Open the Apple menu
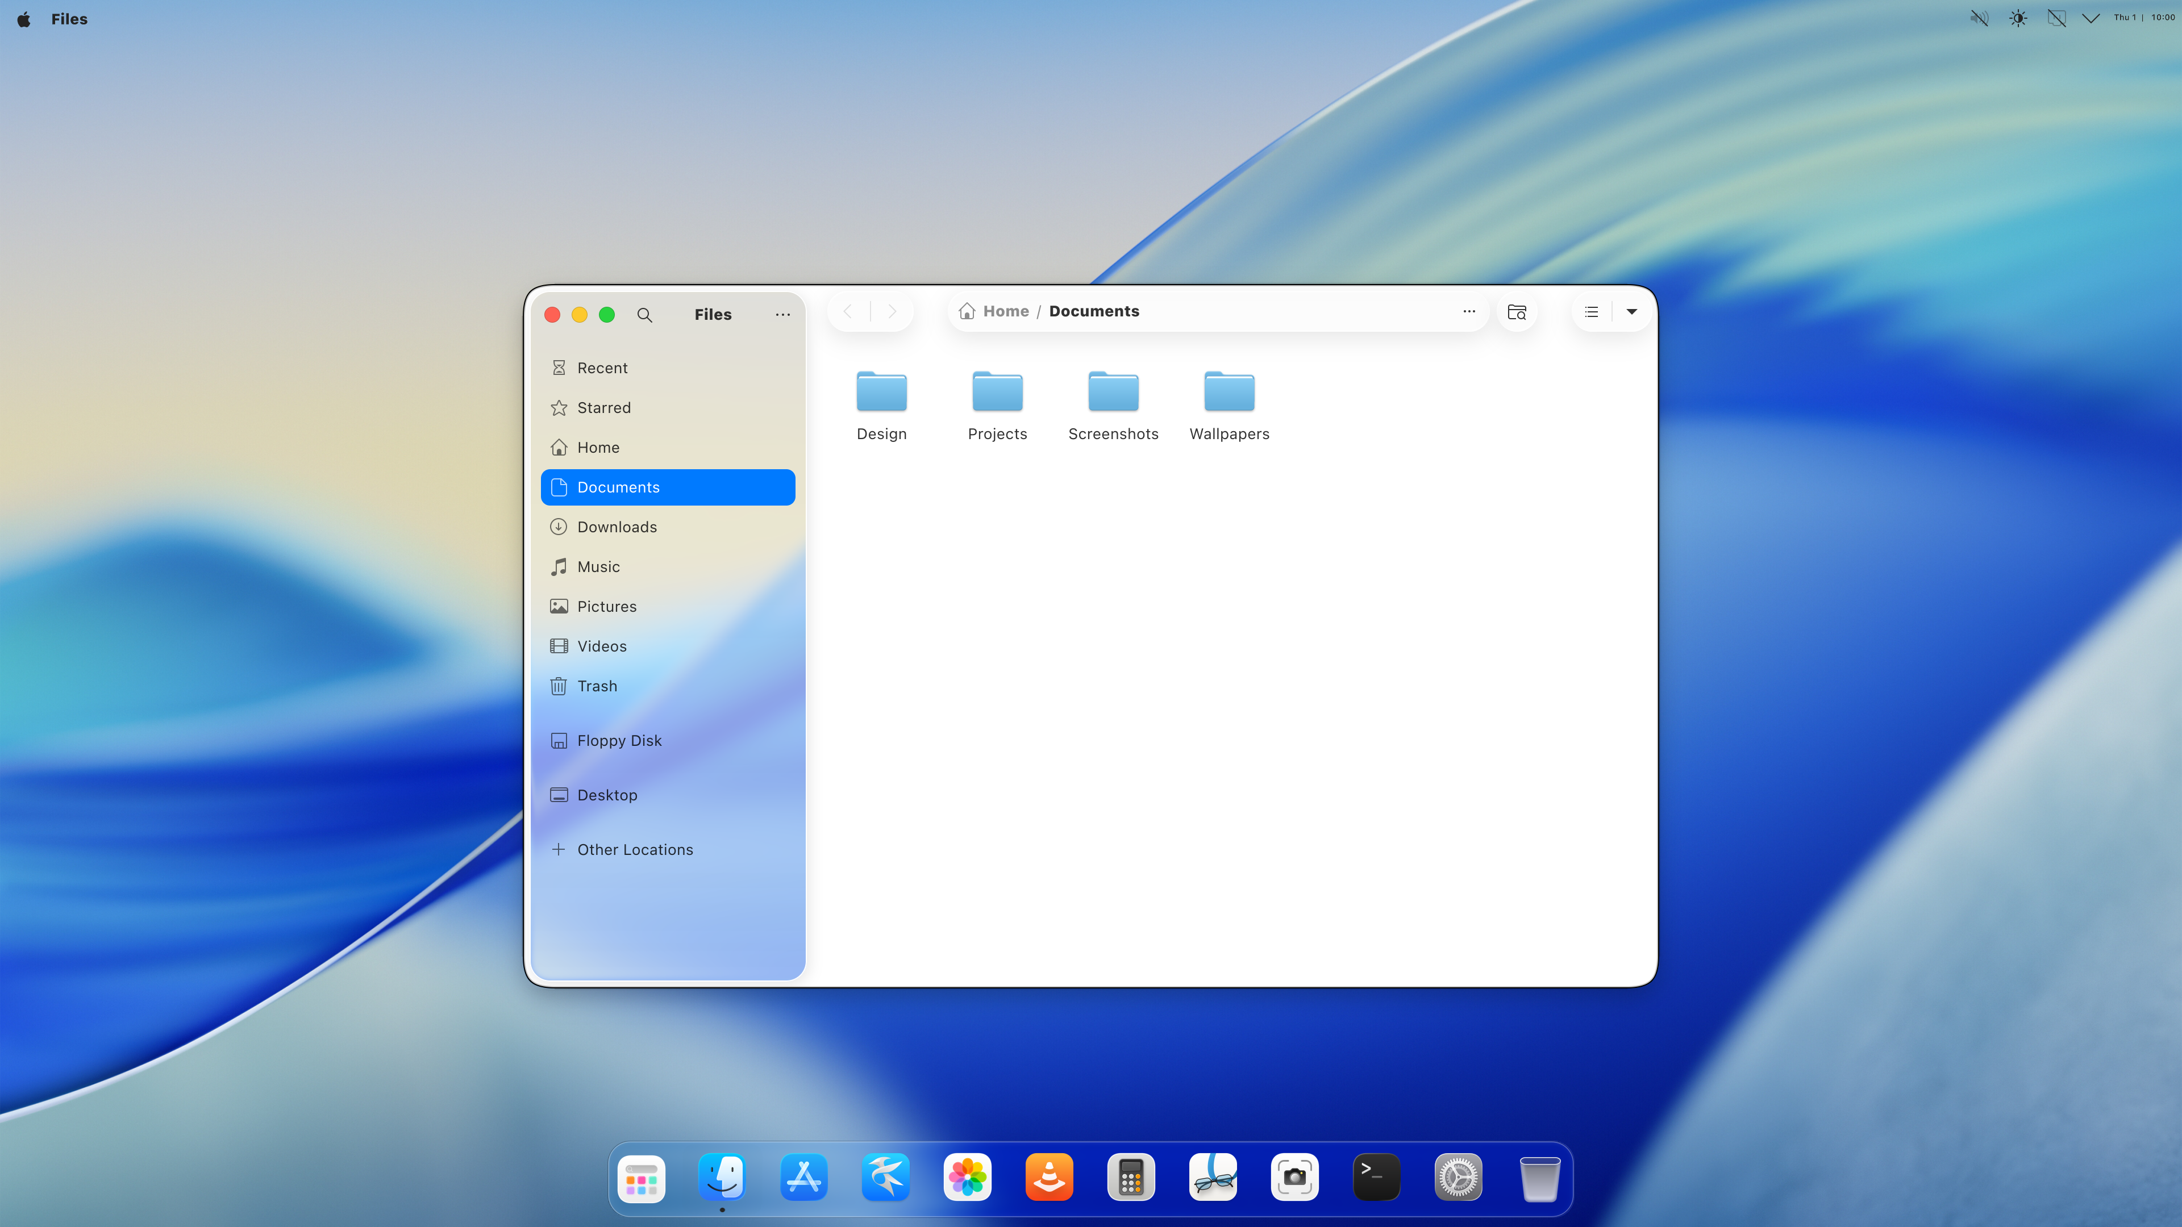The height and width of the screenshot is (1227, 2182). coord(24,19)
